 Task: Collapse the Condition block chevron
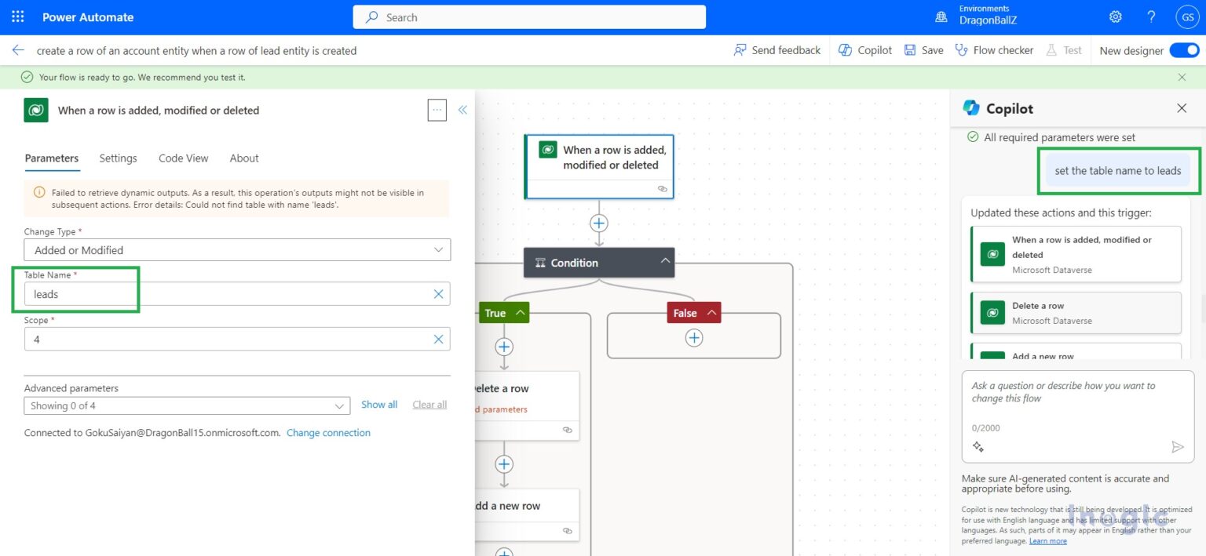665,263
